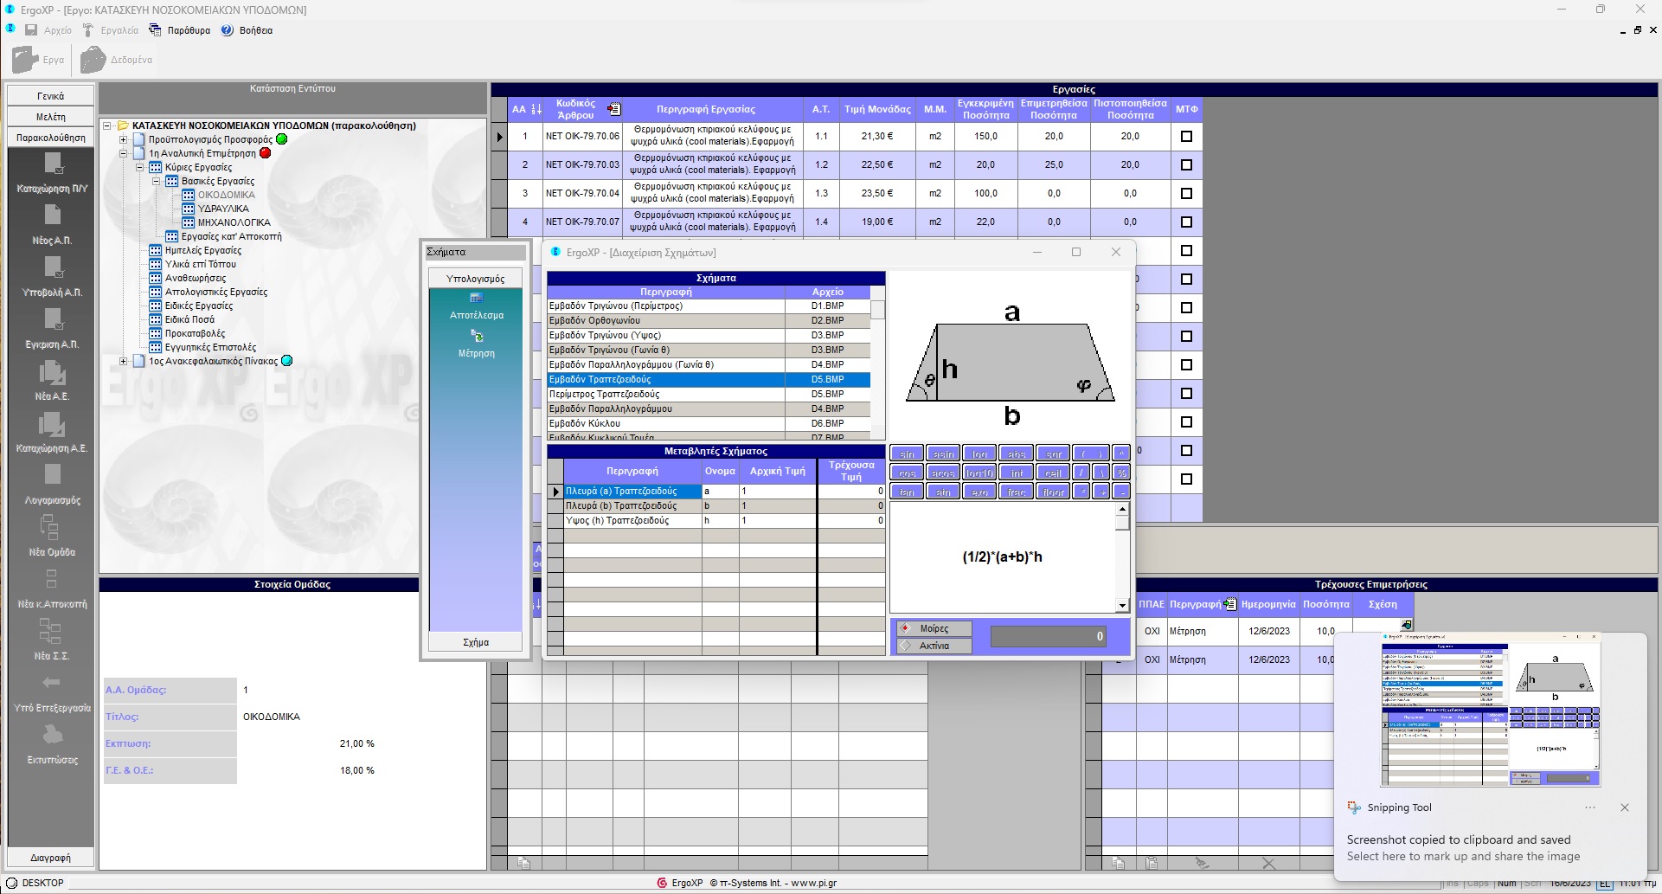Open the Βοήθεια help menu icon
Screen dimensions: 1662x894
[228, 30]
